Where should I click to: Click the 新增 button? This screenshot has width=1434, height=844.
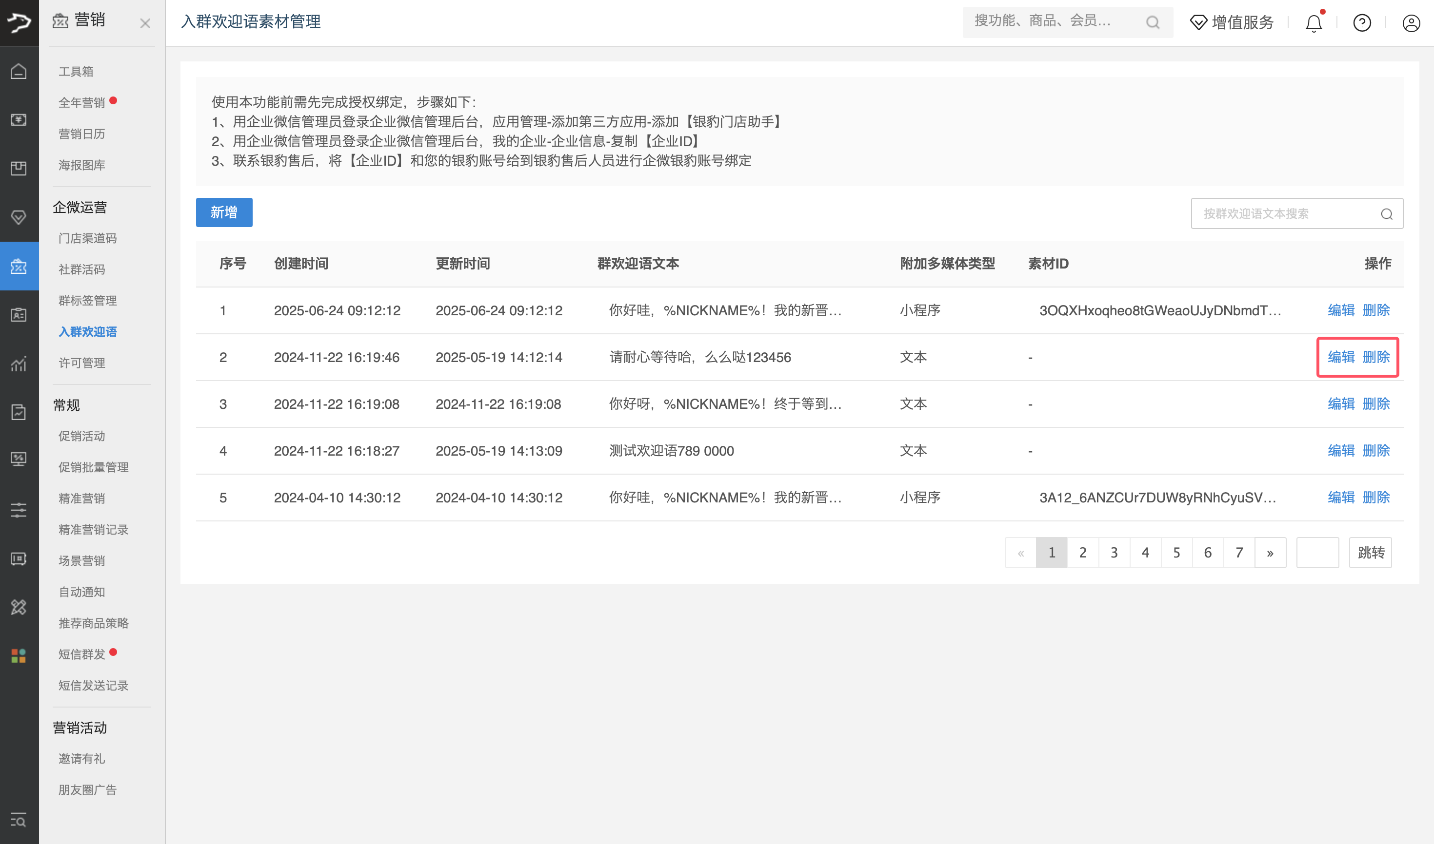224,213
